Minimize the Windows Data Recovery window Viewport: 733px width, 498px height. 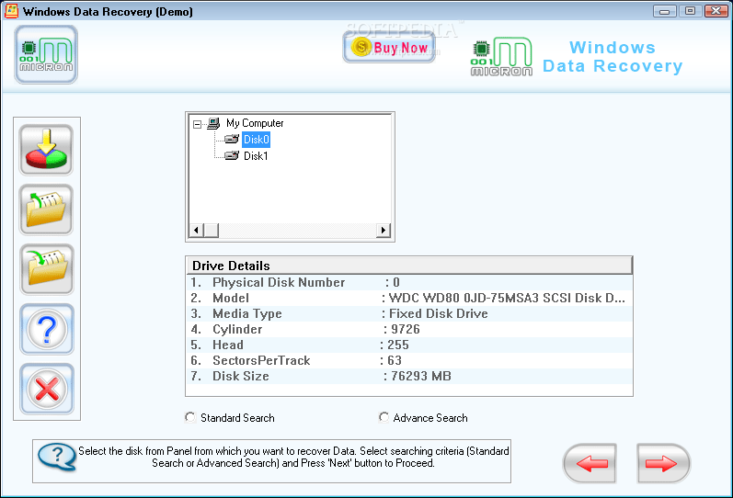coord(664,10)
